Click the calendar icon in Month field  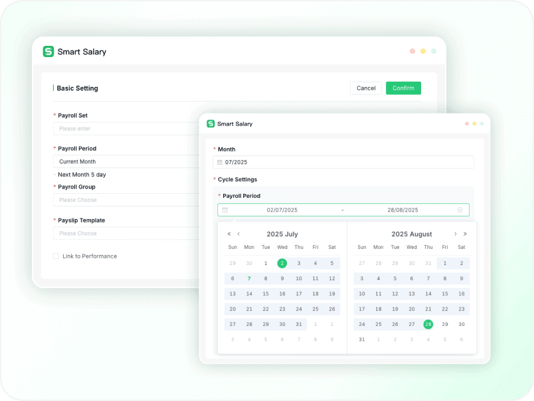pos(220,162)
